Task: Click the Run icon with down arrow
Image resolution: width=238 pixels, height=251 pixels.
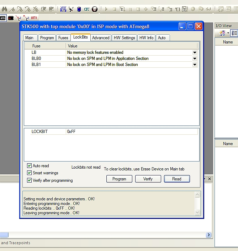Action: coord(122,9)
